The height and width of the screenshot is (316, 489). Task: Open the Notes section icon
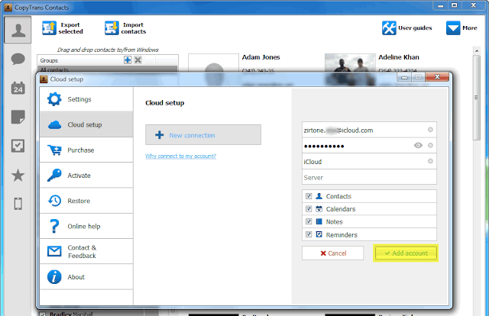pyautogui.click(x=18, y=117)
